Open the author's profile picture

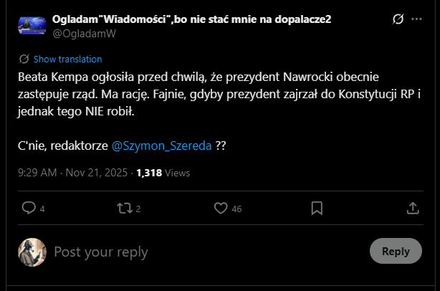pyautogui.click(x=32, y=24)
